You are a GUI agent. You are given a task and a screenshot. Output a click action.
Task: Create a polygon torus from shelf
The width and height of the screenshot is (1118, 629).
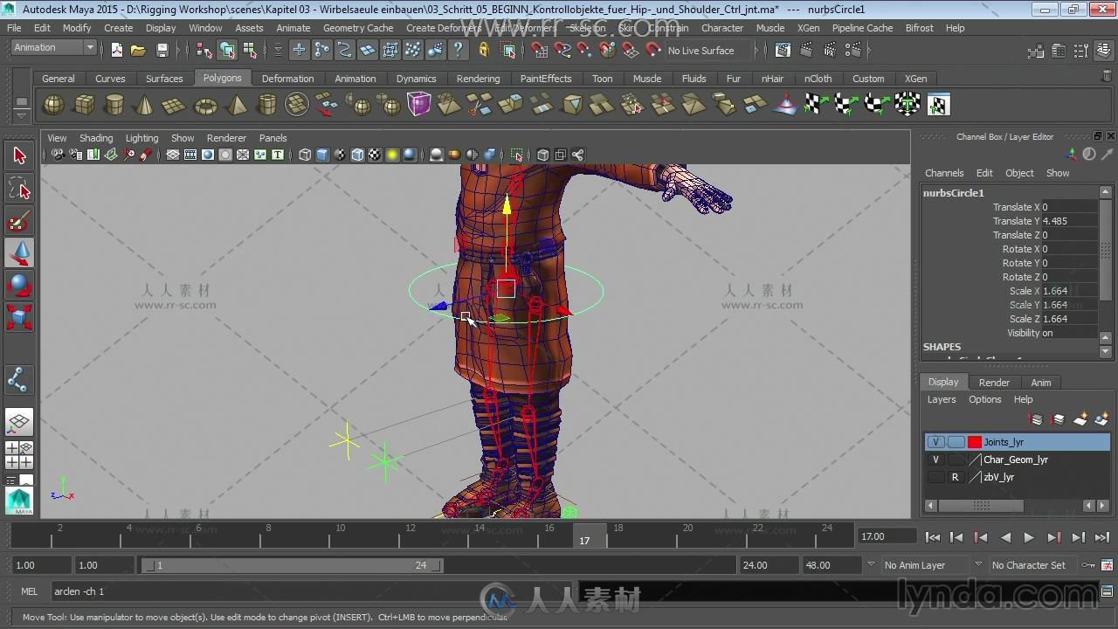[205, 105]
